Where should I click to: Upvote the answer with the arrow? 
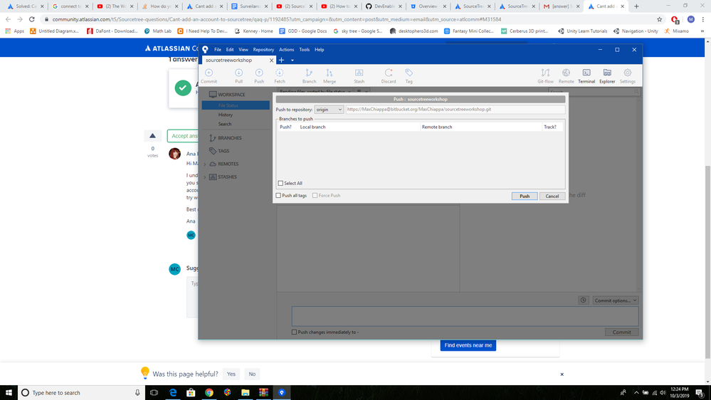pos(152,136)
